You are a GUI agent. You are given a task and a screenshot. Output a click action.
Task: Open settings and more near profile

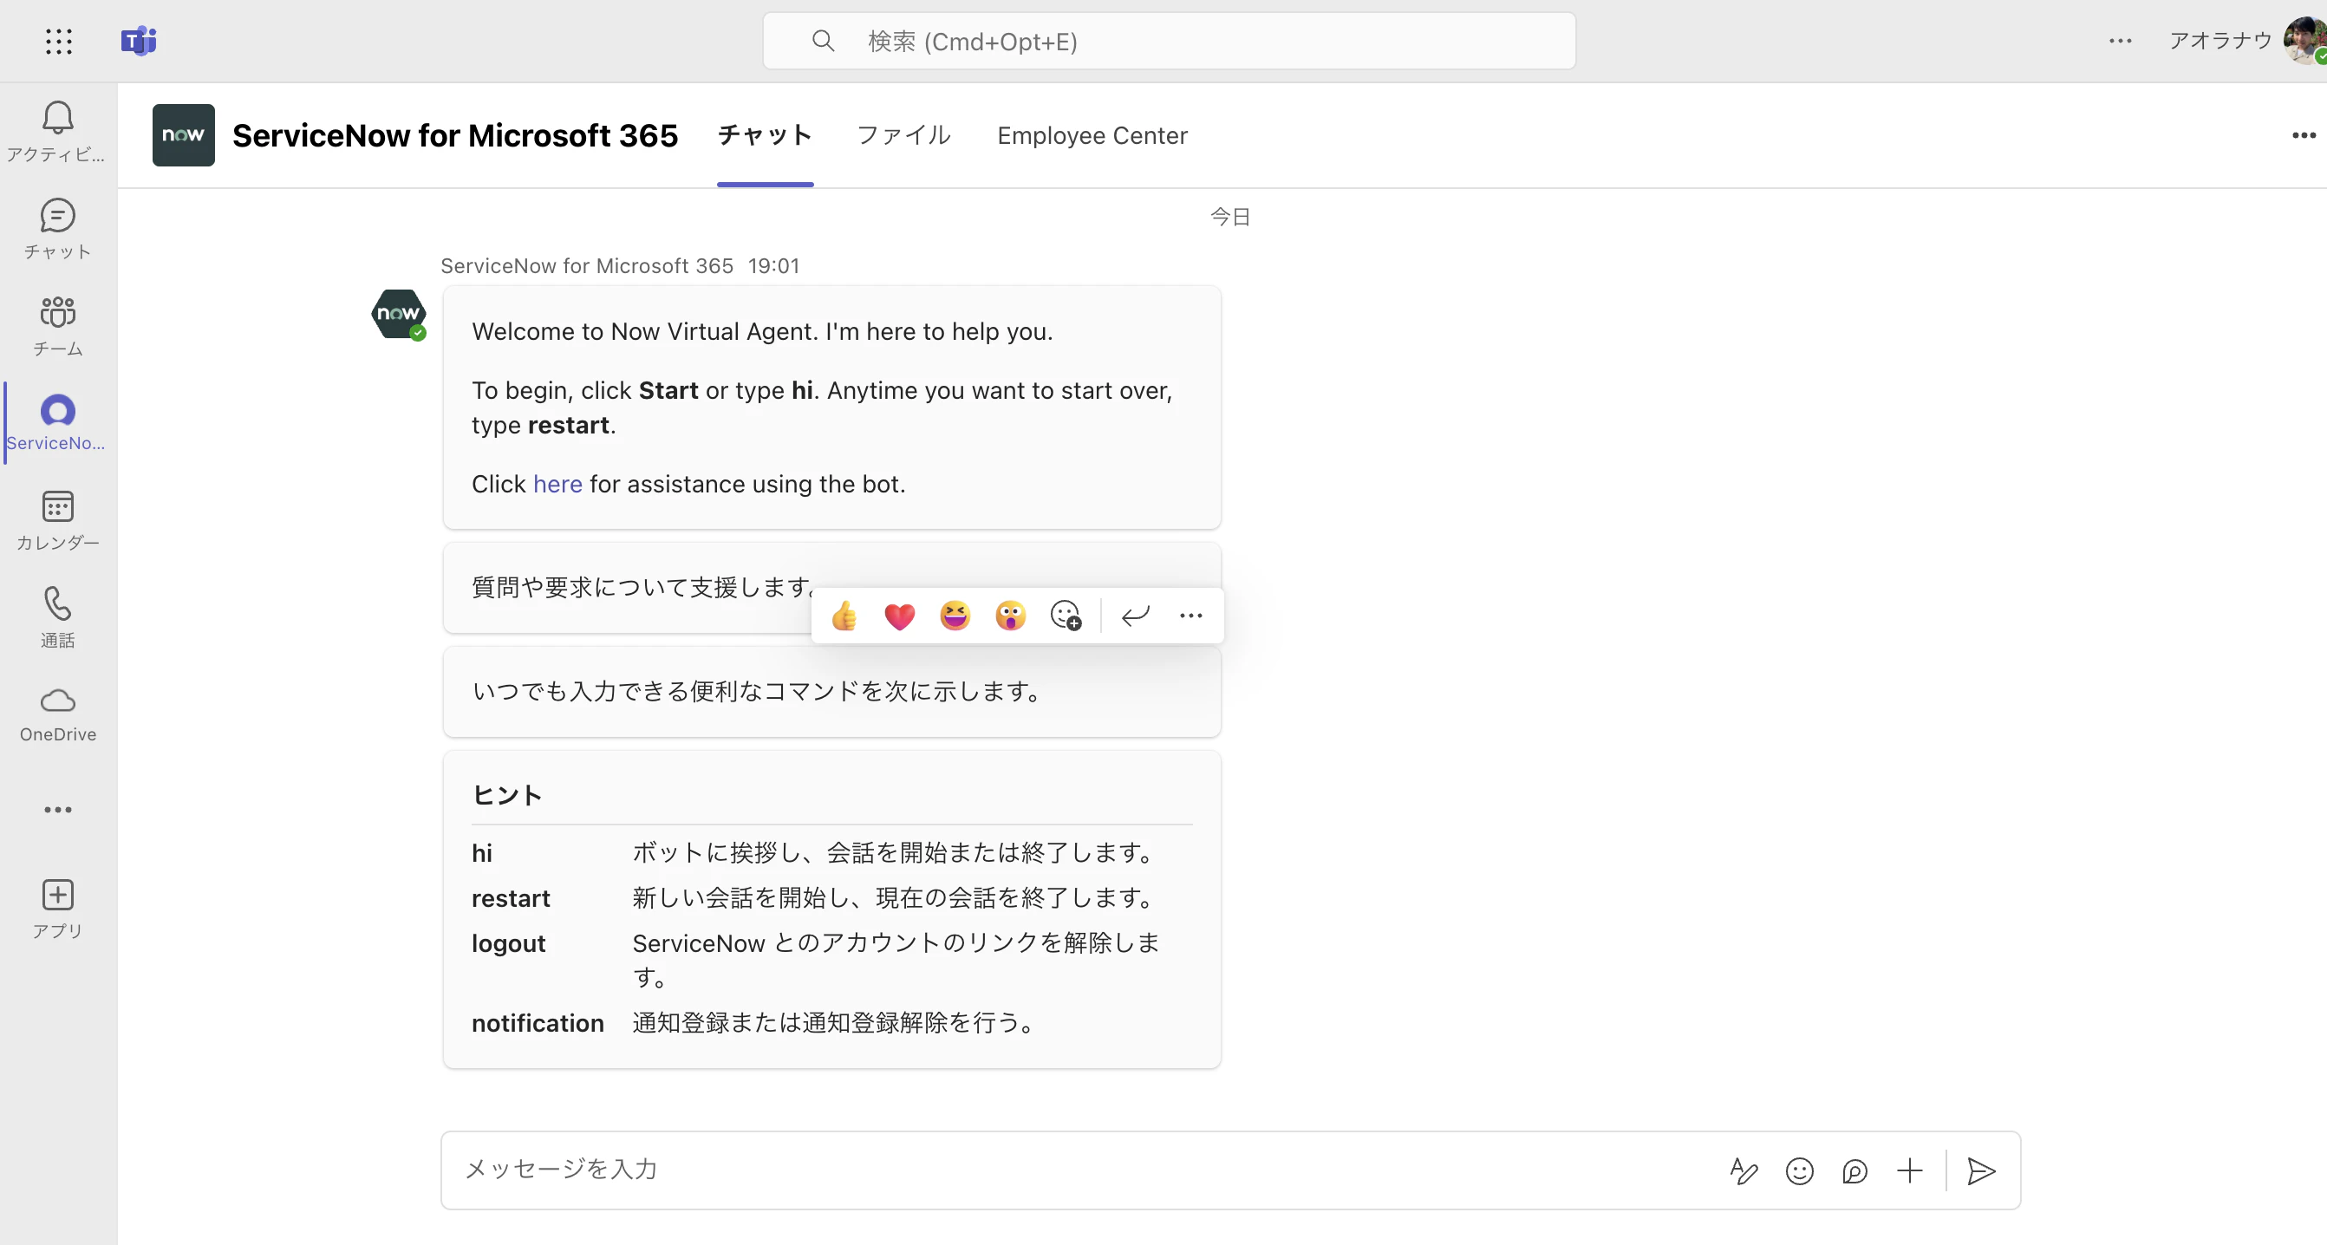(x=2120, y=41)
